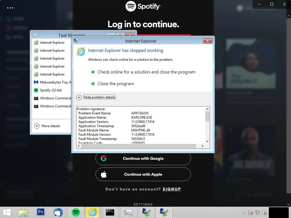The height and width of the screenshot is (218, 291).
Task: Open muted volume tray icon
Action: tap(264, 213)
